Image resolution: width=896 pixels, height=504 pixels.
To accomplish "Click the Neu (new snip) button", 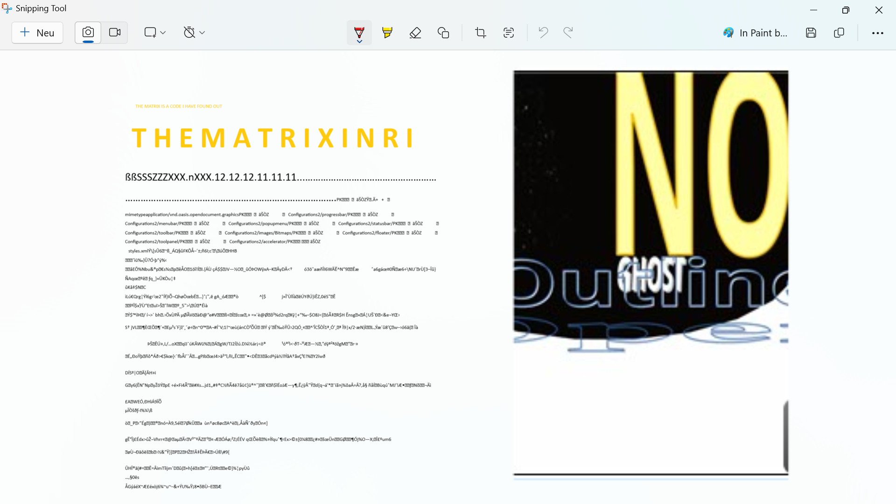I will pos(37,33).
